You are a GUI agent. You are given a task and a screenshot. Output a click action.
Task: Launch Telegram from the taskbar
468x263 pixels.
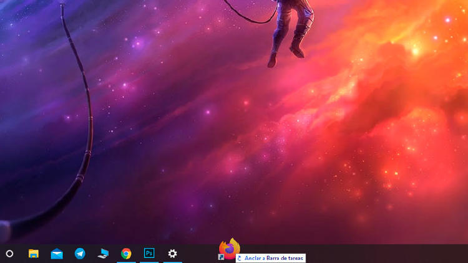(80, 254)
